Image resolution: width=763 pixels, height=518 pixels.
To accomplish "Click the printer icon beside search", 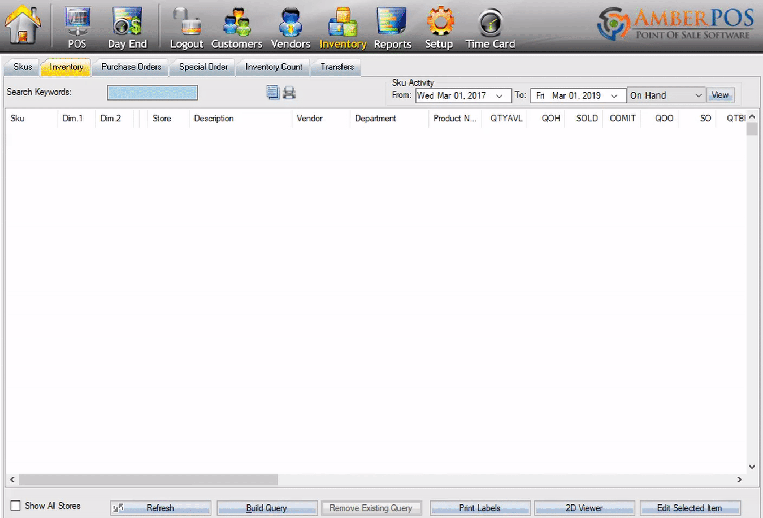I will (x=289, y=93).
